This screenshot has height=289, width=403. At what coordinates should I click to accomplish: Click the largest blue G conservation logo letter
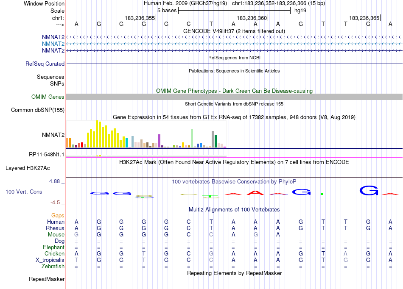coord(369,191)
